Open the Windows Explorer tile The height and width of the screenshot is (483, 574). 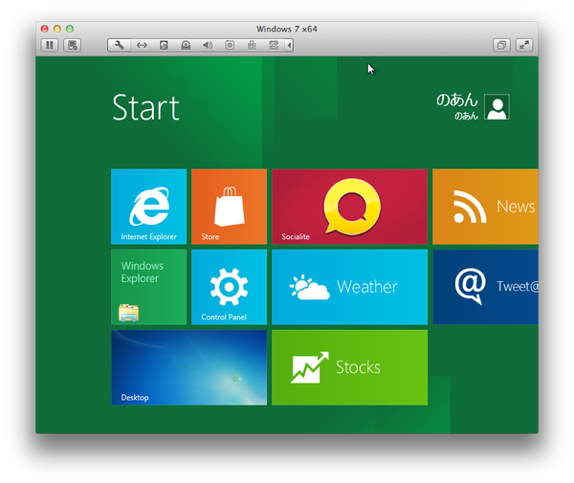148,287
